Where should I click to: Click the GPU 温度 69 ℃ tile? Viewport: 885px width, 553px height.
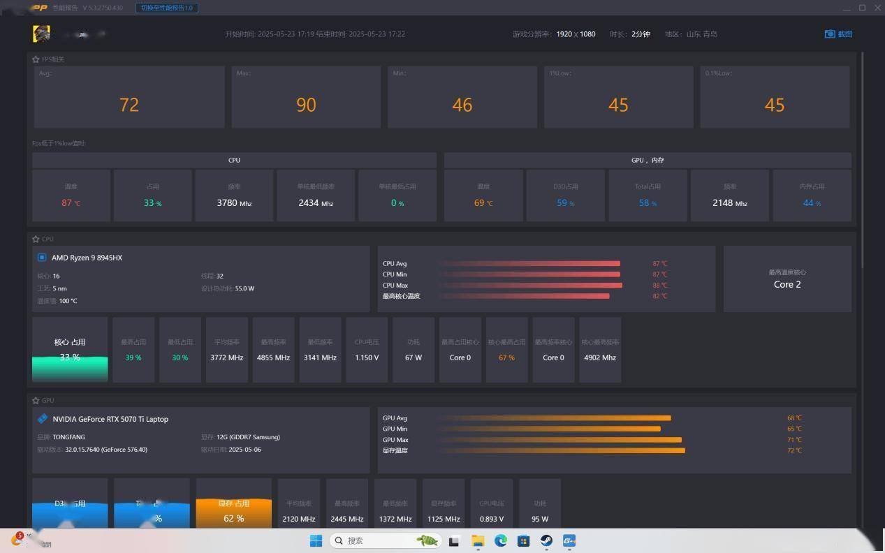click(x=483, y=196)
